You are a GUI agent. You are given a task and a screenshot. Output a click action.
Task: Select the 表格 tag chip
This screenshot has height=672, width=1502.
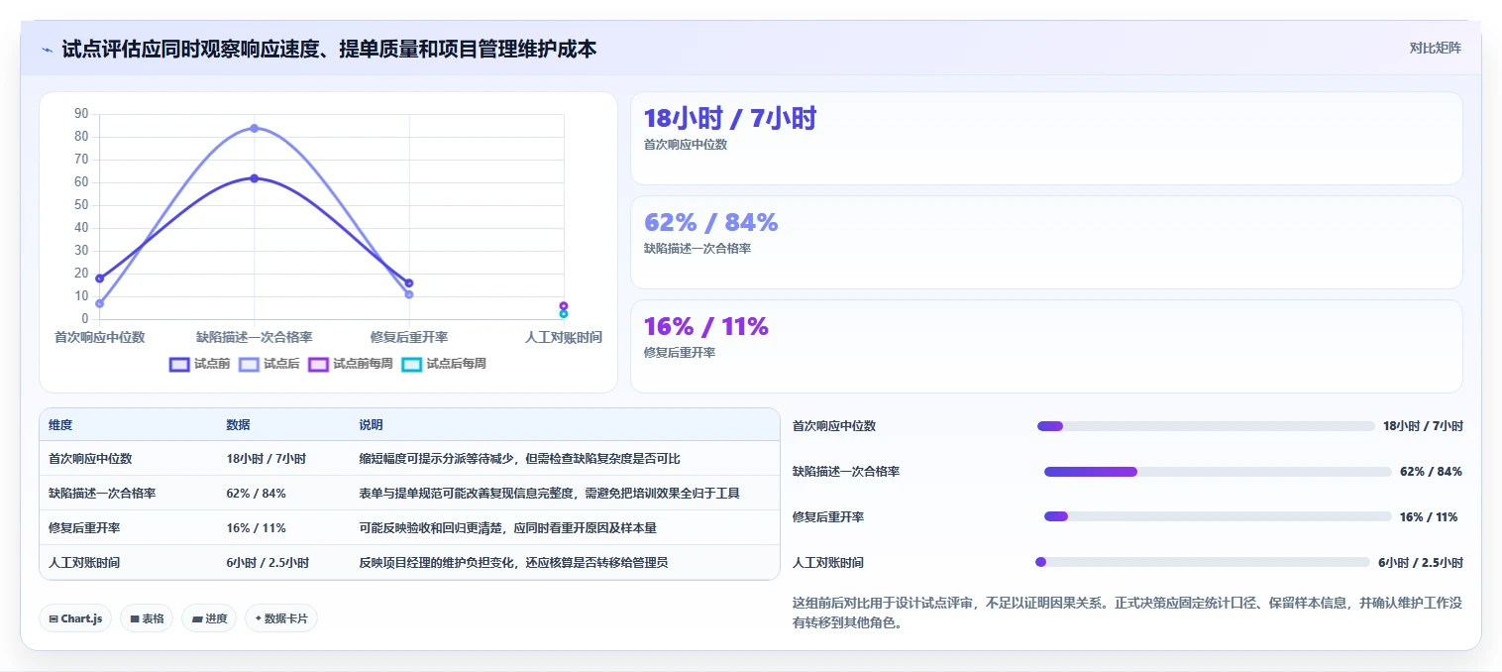tap(147, 618)
